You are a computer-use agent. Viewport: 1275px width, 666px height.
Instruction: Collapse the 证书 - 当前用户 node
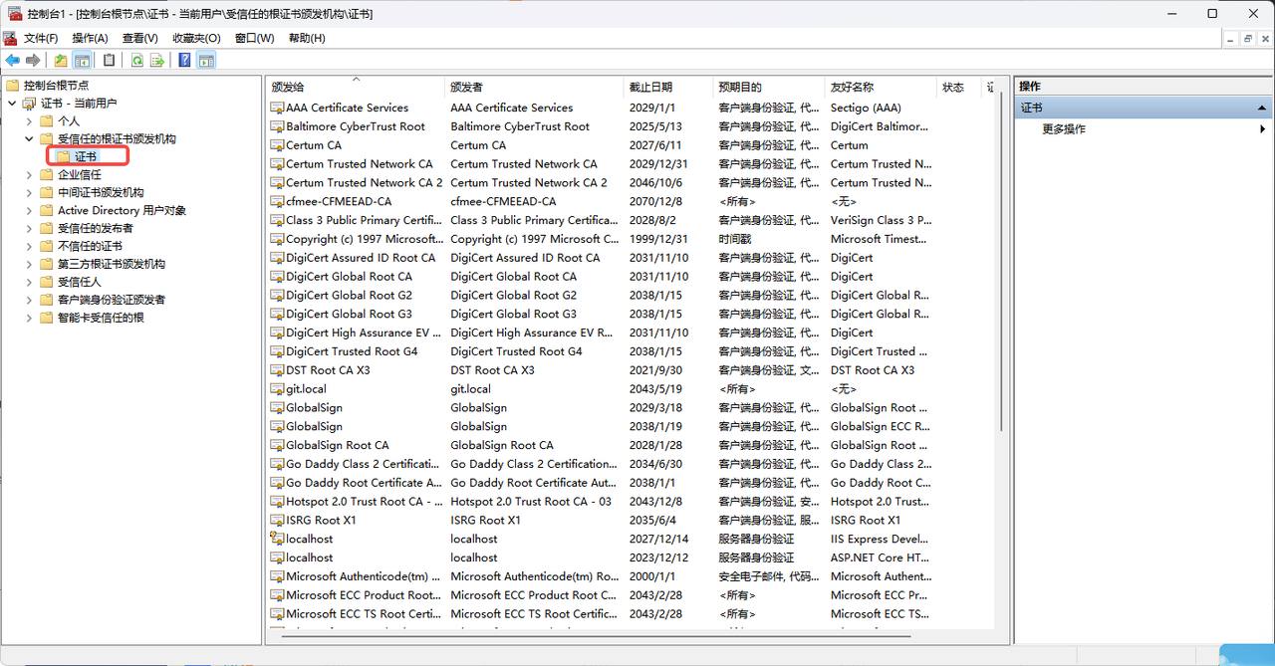pos(12,104)
